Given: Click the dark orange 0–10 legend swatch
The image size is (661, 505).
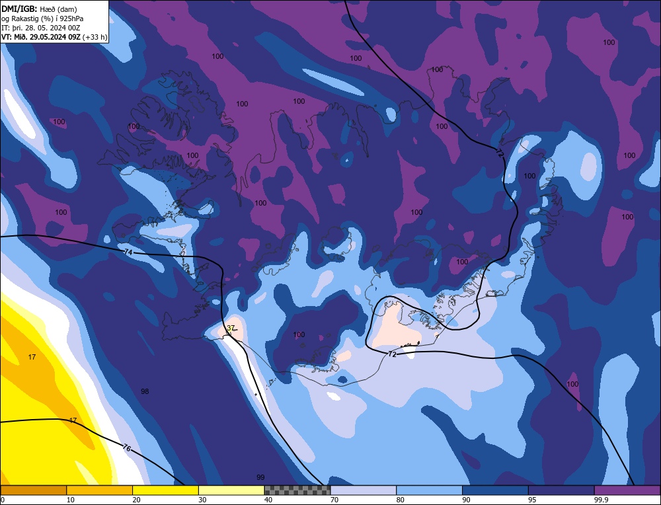Looking at the screenshot, I should (x=33, y=490).
